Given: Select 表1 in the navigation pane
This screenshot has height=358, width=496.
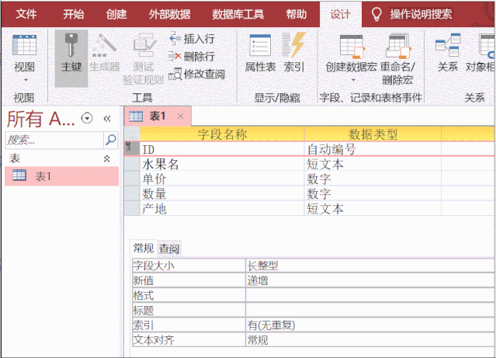Looking at the screenshot, I should click(43, 176).
